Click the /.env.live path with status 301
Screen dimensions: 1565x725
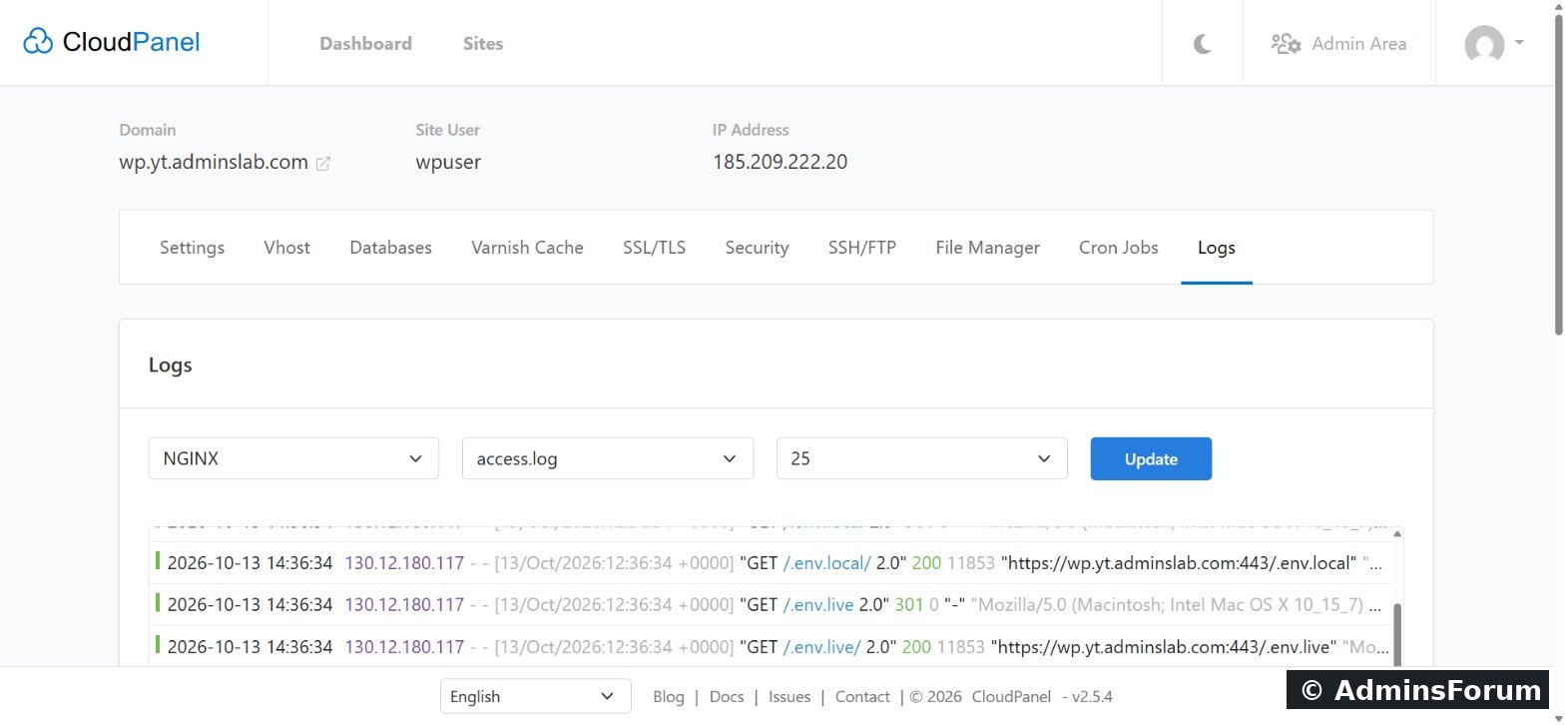pyautogui.click(x=819, y=604)
